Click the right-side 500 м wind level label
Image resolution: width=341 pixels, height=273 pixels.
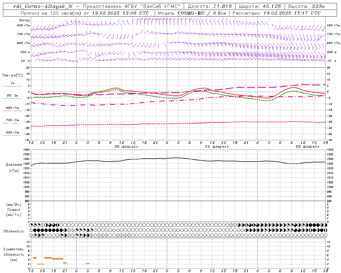tap(332, 52)
